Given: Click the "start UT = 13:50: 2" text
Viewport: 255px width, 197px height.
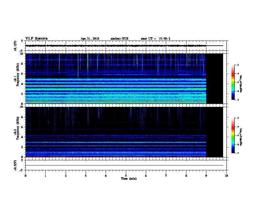Looking at the screenshot, I should pyautogui.click(x=156, y=39).
